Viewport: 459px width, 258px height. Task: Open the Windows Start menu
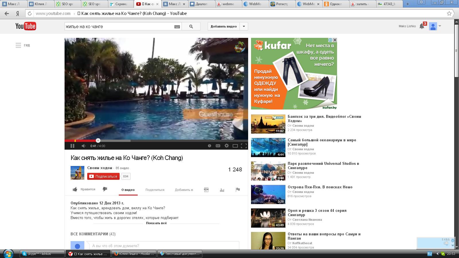(x=8, y=254)
